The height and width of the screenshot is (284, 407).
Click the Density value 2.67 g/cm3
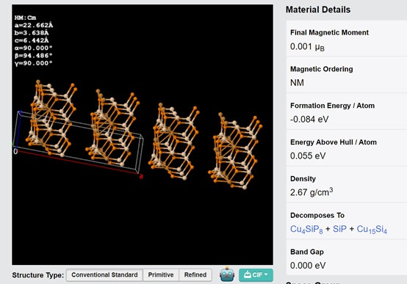coord(311,192)
